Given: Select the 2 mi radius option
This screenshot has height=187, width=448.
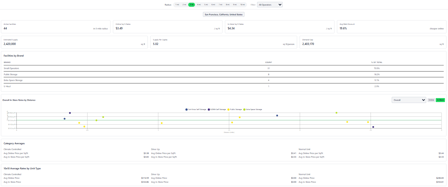Looking at the screenshot, I should point(184,5).
